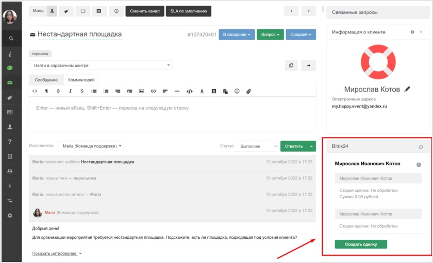Click the clock icon in top toolbar
This screenshot has height=263, width=433.
116,11
